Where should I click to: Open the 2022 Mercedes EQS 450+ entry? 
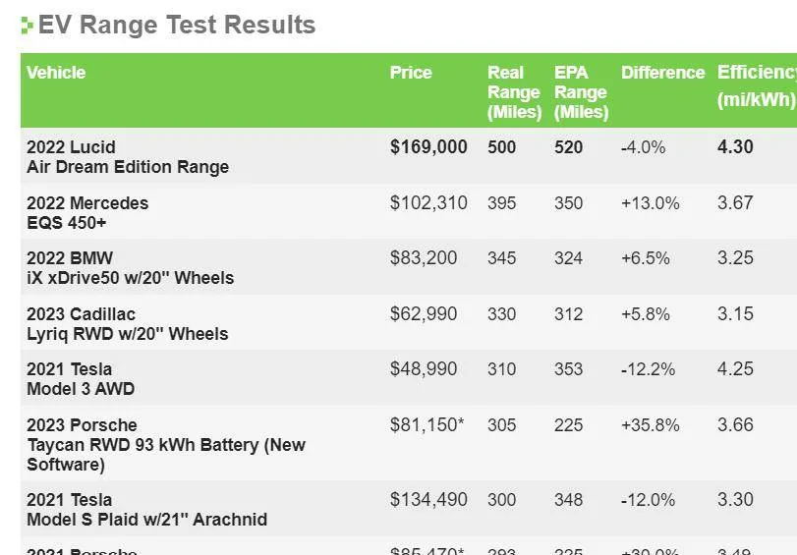point(87,213)
